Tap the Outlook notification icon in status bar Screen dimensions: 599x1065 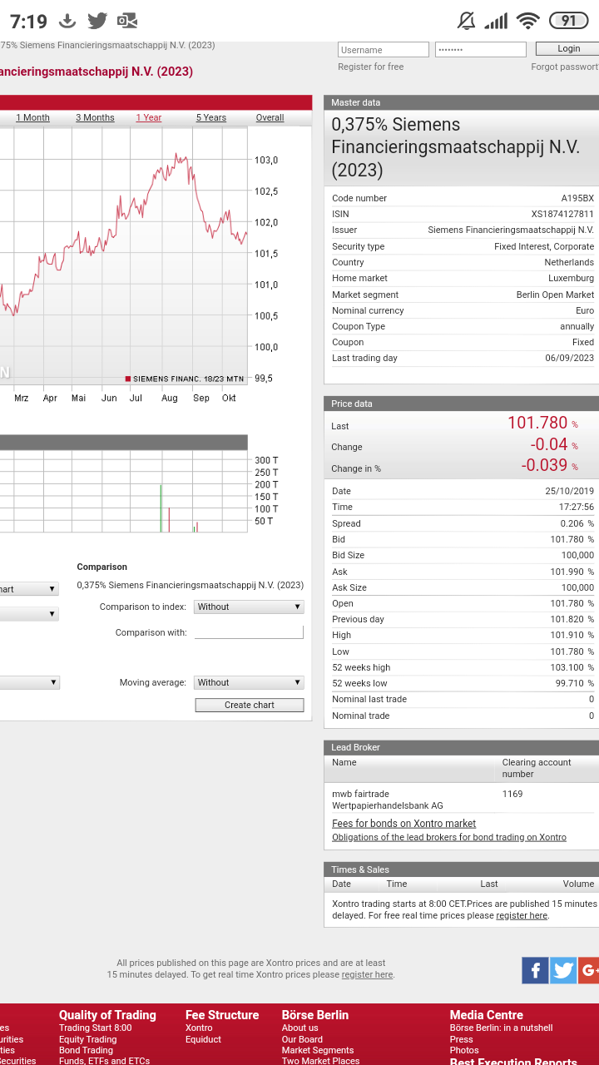coord(127,21)
